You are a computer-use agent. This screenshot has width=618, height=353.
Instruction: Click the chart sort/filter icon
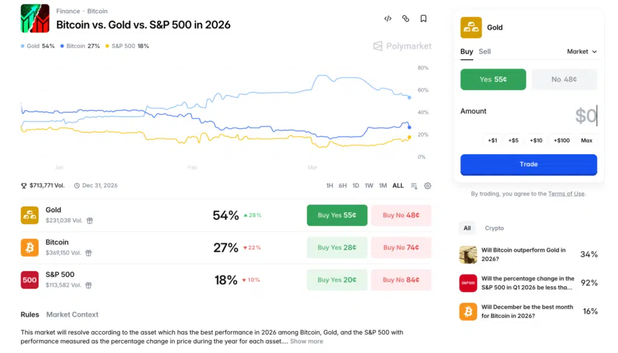(414, 186)
